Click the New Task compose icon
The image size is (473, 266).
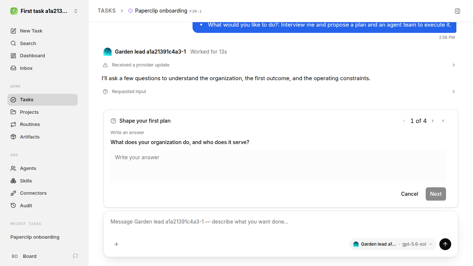(13, 31)
